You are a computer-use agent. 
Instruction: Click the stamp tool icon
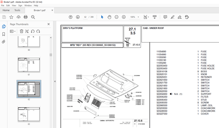pos(187,17)
